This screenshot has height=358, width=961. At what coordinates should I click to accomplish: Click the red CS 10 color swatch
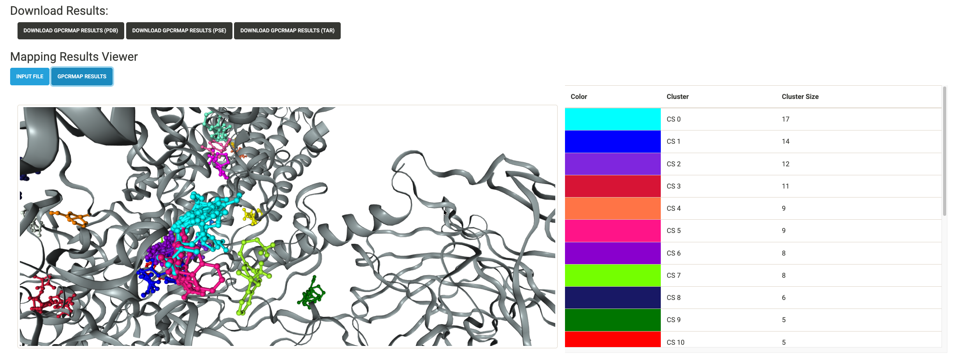point(613,339)
